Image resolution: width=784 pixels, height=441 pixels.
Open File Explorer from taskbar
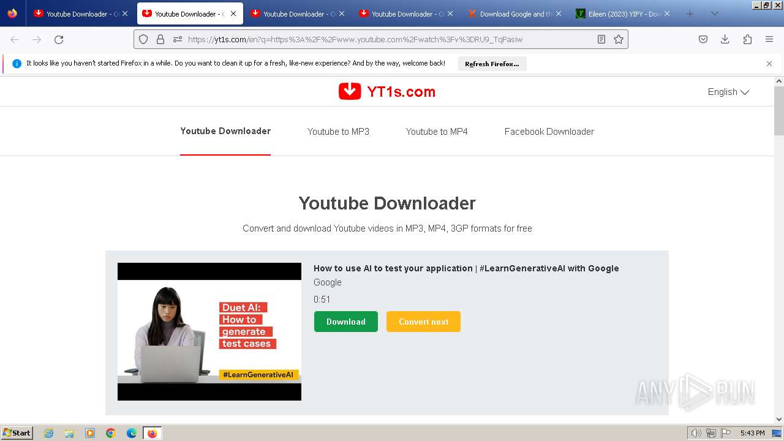(x=69, y=433)
